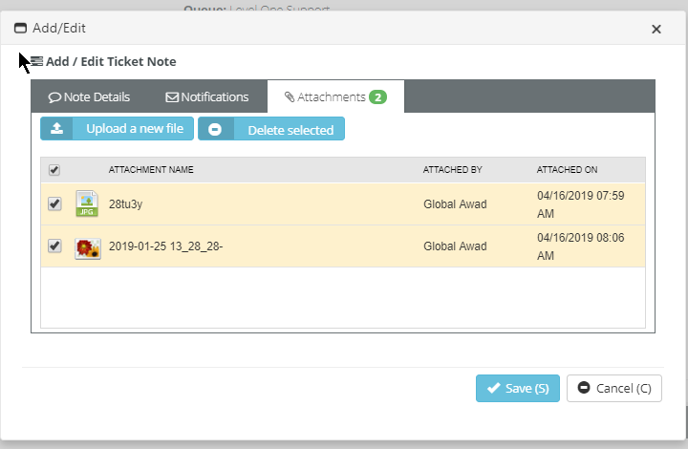Click the minus icon on Delete selected
Image resolution: width=688 pixels, height=449 pixels.
tap(215, 130)
